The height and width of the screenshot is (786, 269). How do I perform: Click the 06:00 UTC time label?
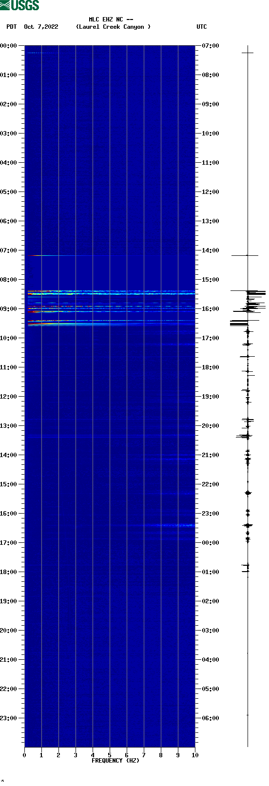tap(211, 718)
